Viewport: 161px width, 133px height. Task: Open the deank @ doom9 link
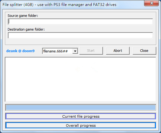[x=20, y=51]
